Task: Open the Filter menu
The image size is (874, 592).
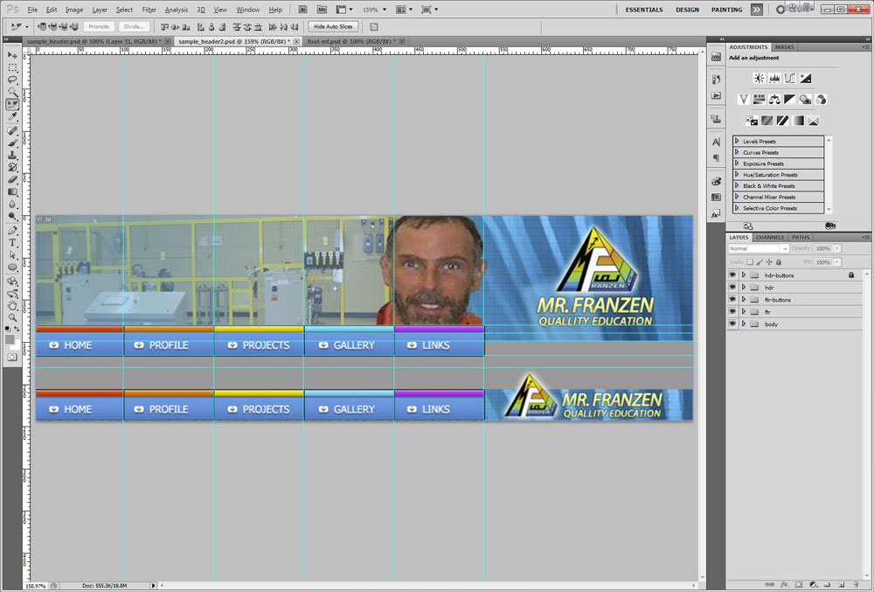Action: click(x=149, y=10)
